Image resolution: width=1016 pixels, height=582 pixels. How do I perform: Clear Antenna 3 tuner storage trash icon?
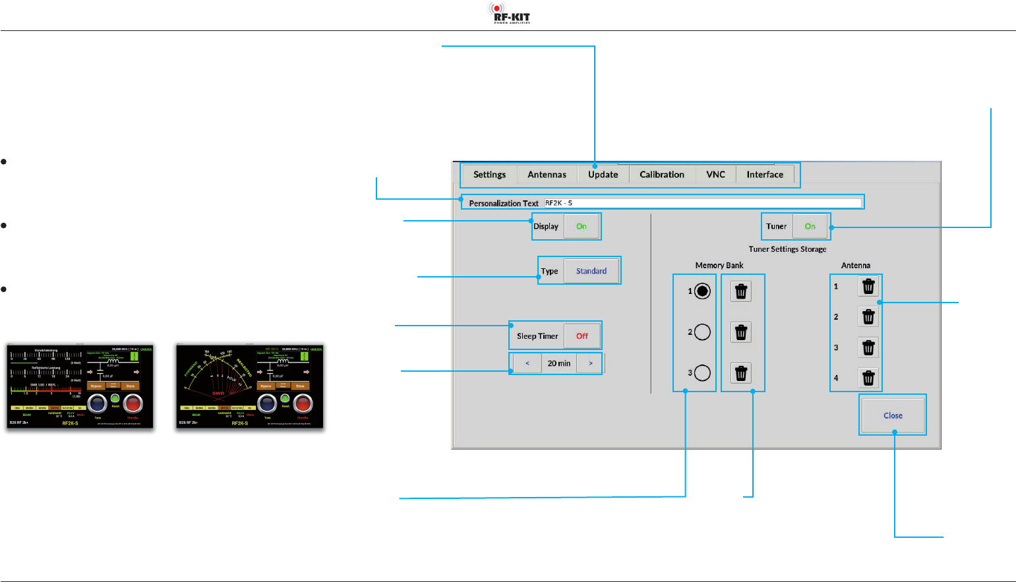(868, 347)
